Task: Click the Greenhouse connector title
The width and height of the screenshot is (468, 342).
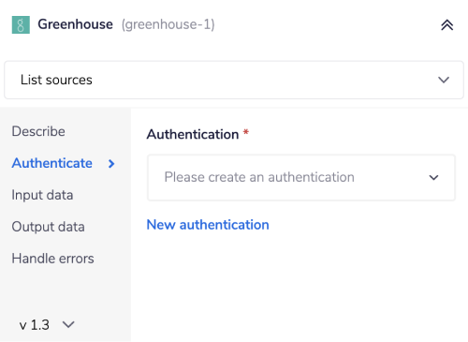Action: [75, 24]
